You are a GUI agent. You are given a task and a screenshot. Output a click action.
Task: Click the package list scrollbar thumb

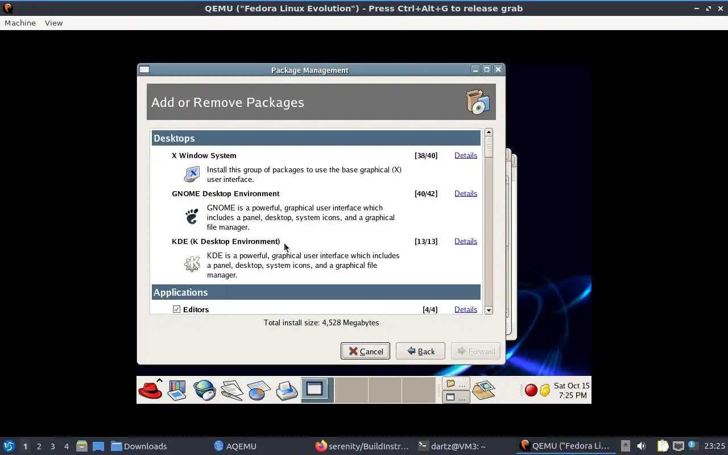pyautogui.click(x=489, y=148)
